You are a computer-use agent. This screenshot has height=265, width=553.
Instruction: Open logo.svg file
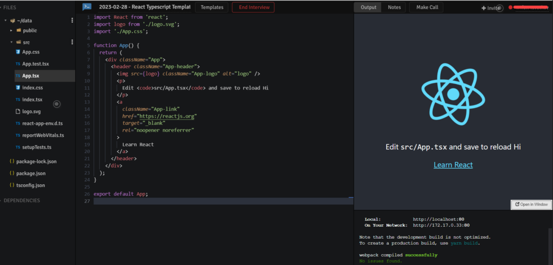(31, 111)
